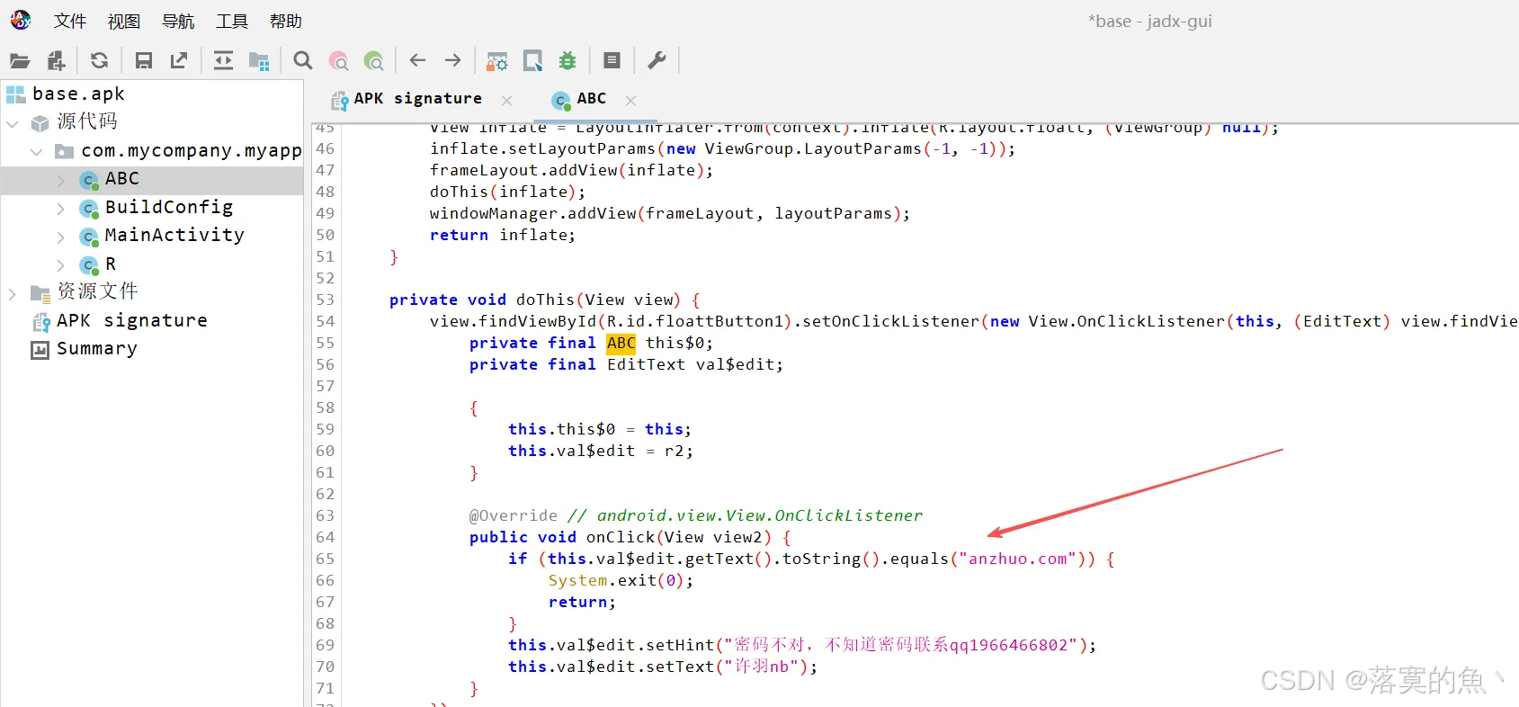1519x707 pixels.
Task: Click the com.mycompany.myapp package folder icon
Action: (x=64, y=151)
